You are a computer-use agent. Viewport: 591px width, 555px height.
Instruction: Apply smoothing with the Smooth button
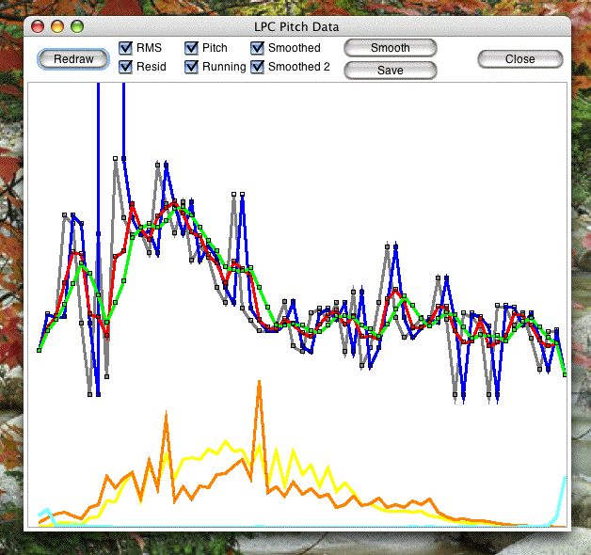(x=391, y=48)
